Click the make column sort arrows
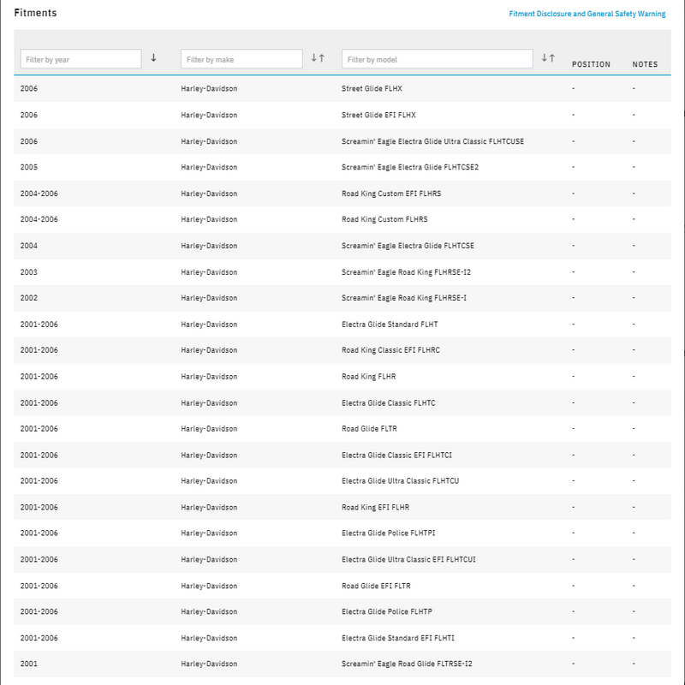 (x=317, y=58)
